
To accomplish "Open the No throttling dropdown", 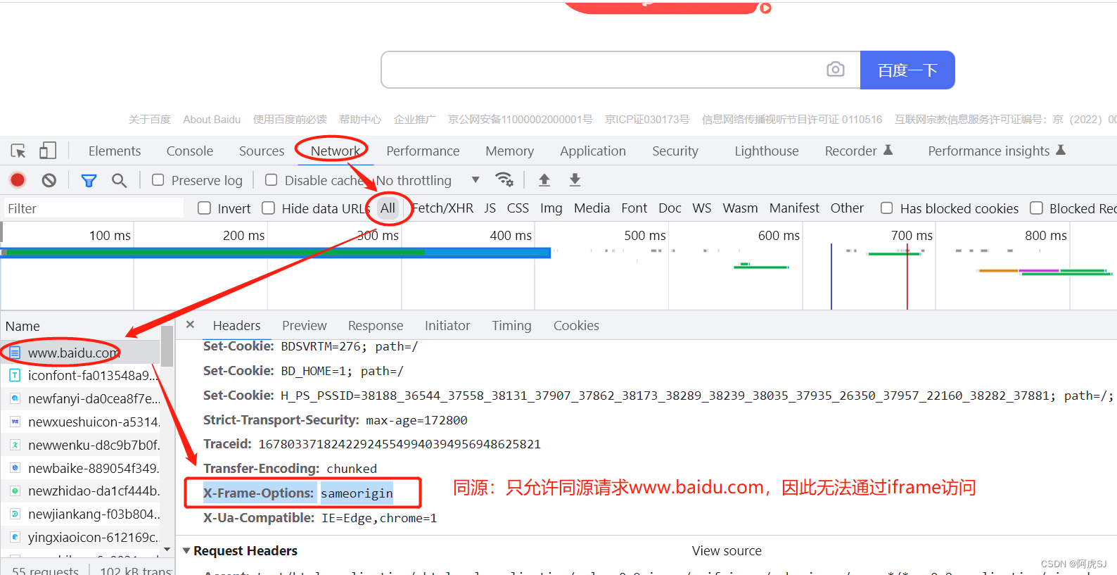I will pyautogui.click(x=428, y=181).
